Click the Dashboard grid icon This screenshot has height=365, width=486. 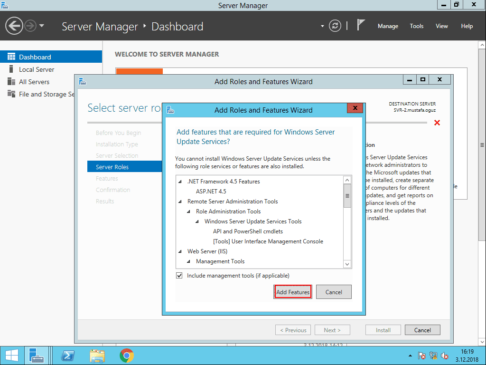coord(11,57)
